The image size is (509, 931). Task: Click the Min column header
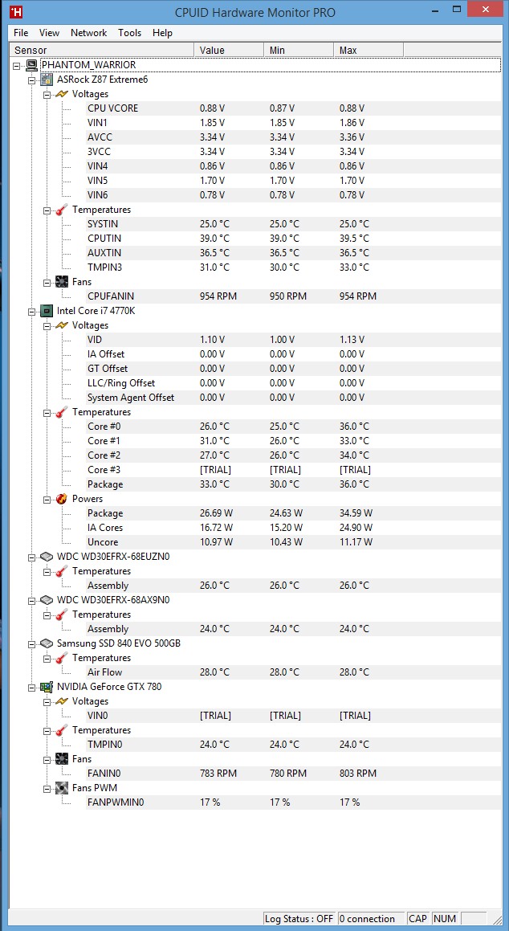pyautogui.click(x=299, y=50)
